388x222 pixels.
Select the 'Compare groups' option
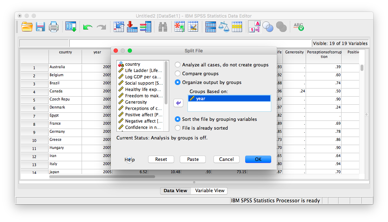(x=177, y=74)
